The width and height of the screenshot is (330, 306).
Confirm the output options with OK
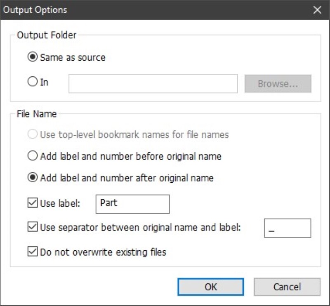211,287
